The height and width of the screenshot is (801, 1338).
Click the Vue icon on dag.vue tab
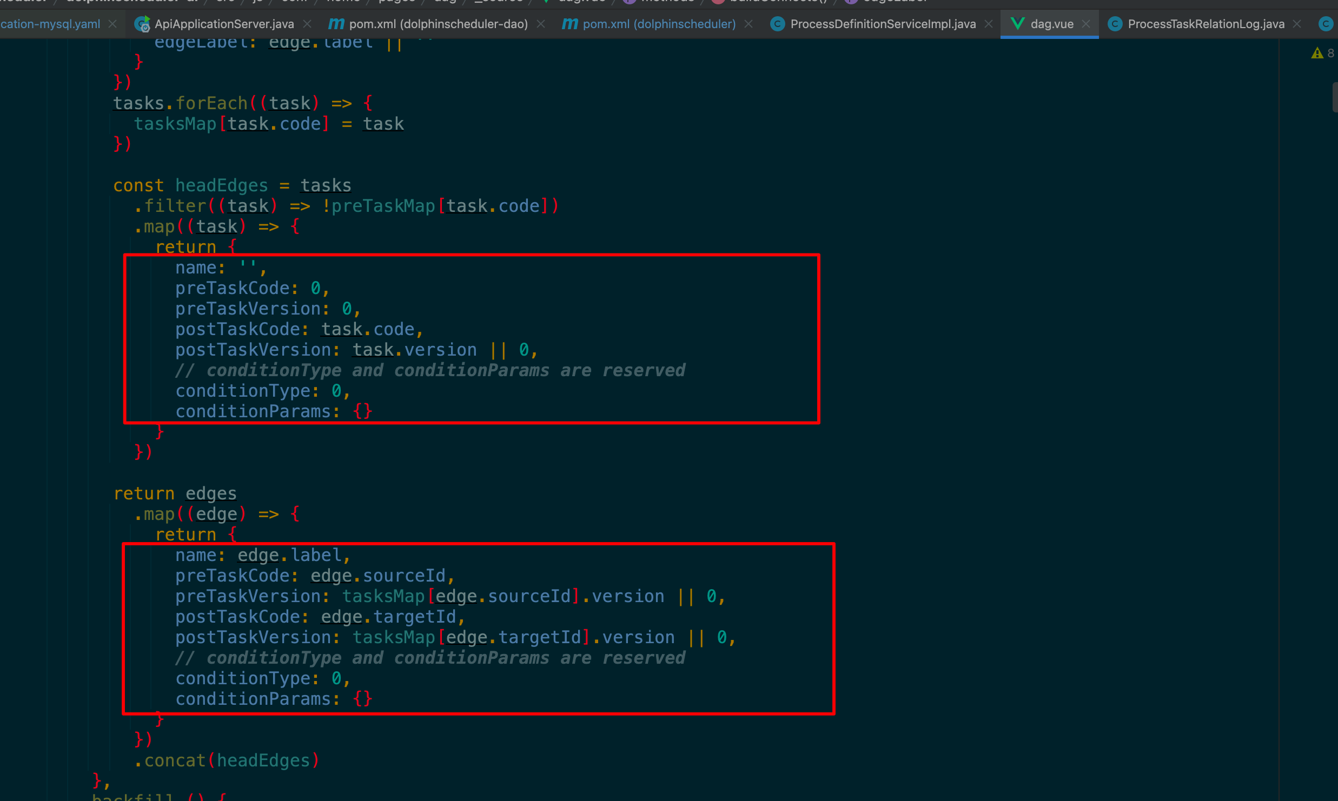tap(1017, 24)
